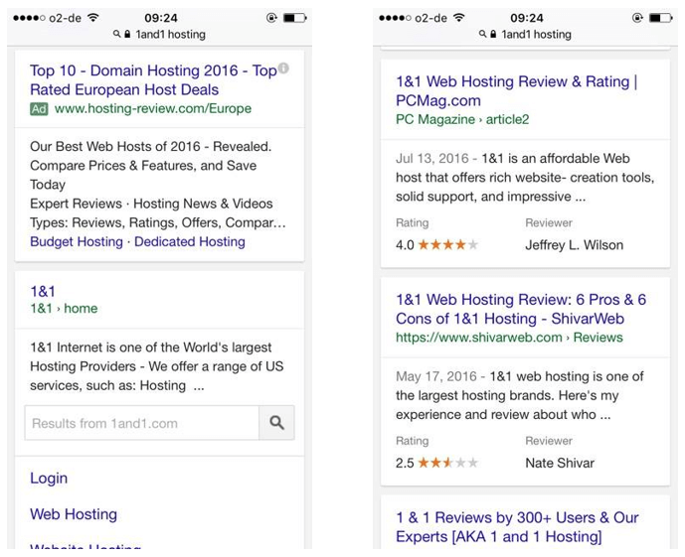Tap the lock icon in the right phone's address bar
This screenshot has width=685, height=557.
coord(493,34)
